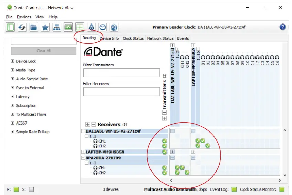Toggle the filter pane toolbar icon
This screenshot has width=292, height=195.
point(10,27)
